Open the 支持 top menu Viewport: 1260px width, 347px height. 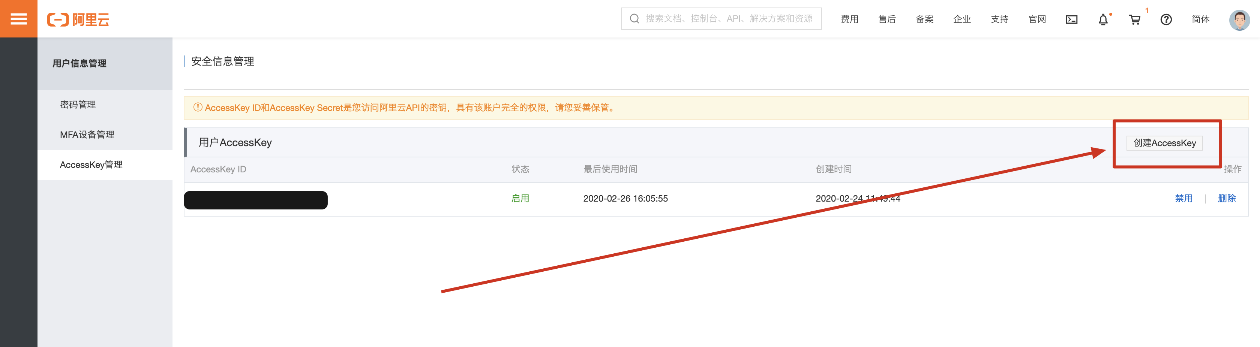click(x=999, y=19)
